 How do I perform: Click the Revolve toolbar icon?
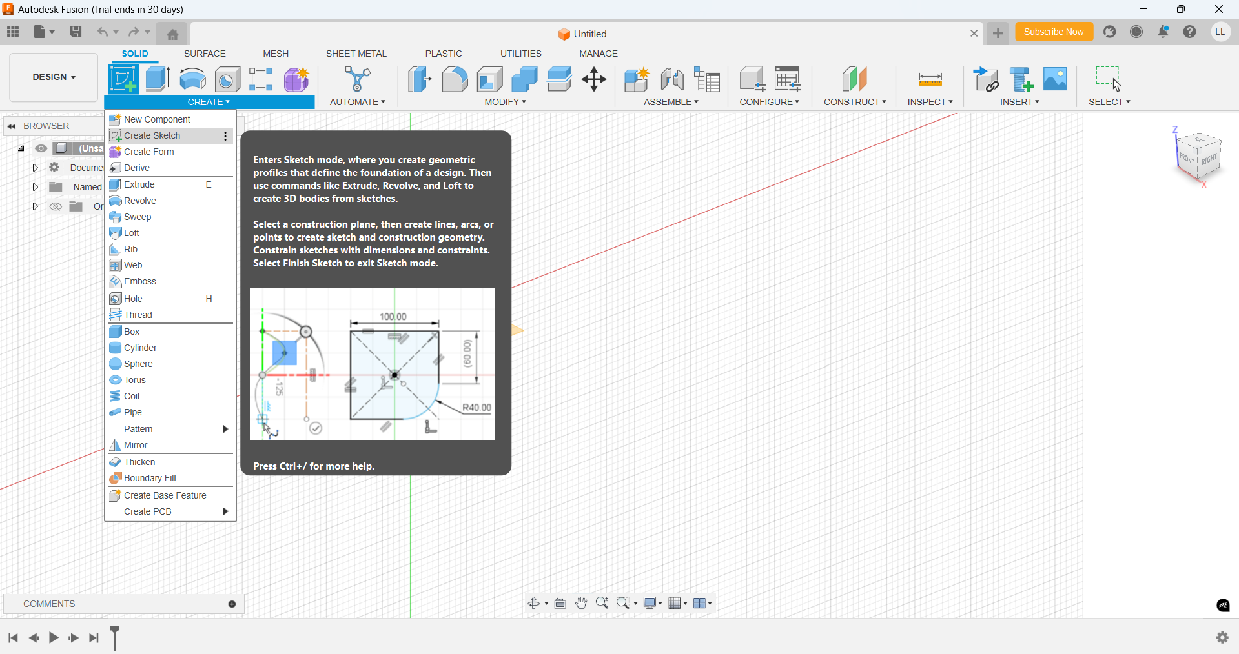[x=193, y=79]
